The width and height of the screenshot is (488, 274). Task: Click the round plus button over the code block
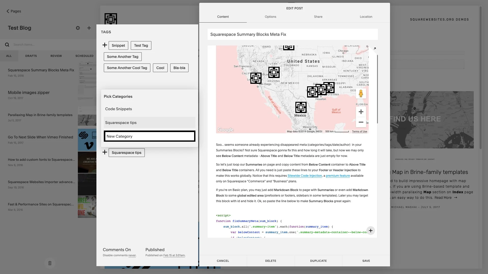click(371, 231)
